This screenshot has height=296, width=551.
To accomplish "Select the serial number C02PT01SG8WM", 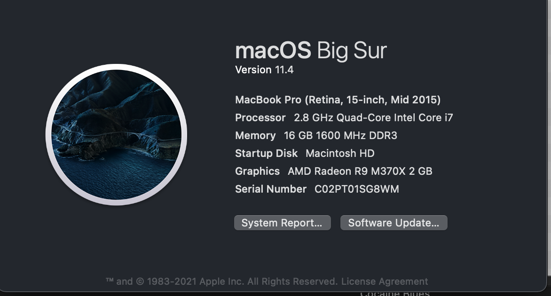I will pos(356,189).
